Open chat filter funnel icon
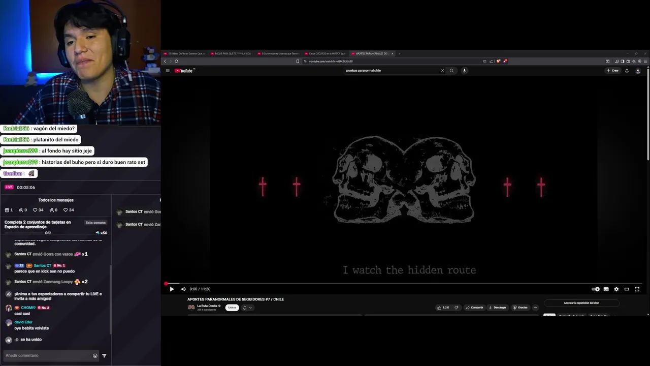The width and height of the screenshot is (650, 366). coord(104,356)
